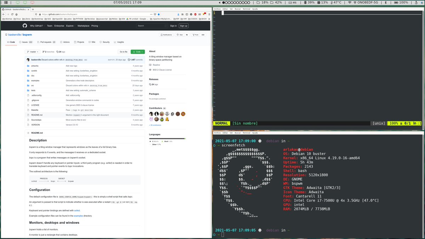Viewport: 425px width, 239px height.
Task: Click the GitHub octocat logo
Action: (25, 25)
